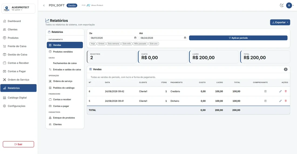The image size is (297, 154).
Task: Select Produtos vendidos report
Action: [65, 52]
